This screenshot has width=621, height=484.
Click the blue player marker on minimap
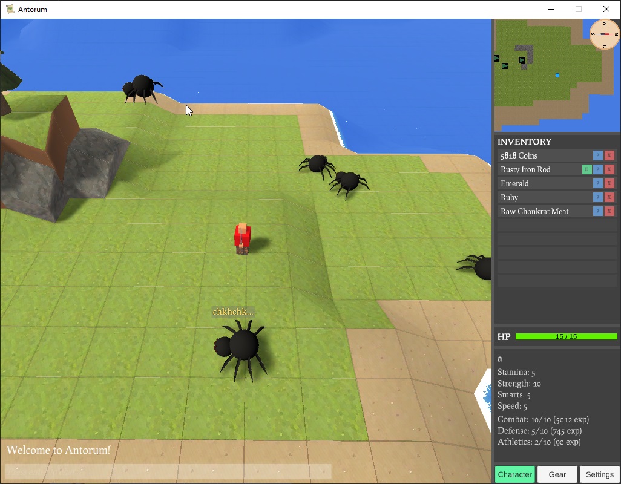tap(557, 76)
